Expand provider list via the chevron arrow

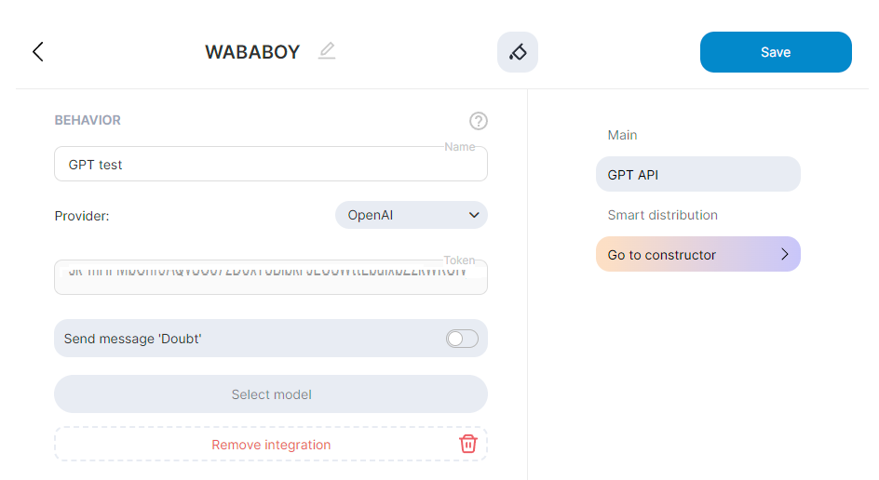coord(474,215)
